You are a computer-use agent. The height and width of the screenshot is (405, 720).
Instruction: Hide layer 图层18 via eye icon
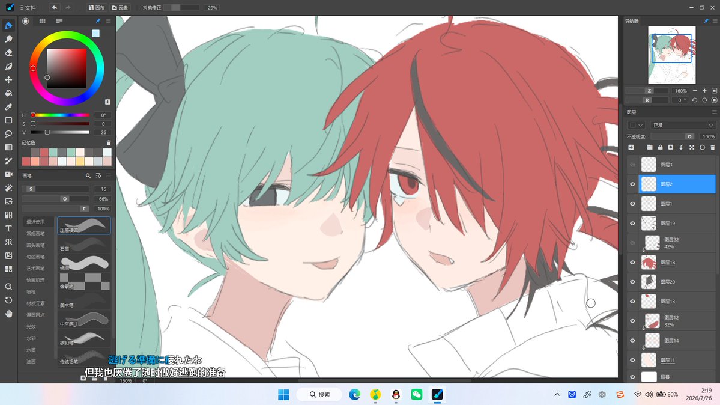[632, 263]
